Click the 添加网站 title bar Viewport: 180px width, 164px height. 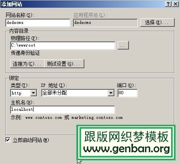coord(82,4)
